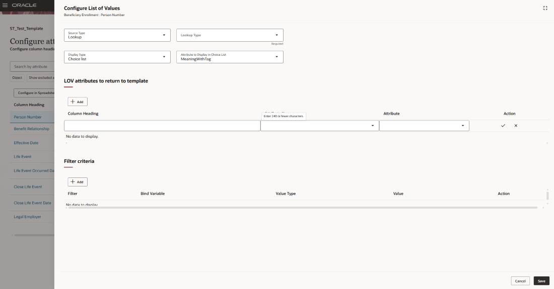Click the Attribute column header

point(391,114)
